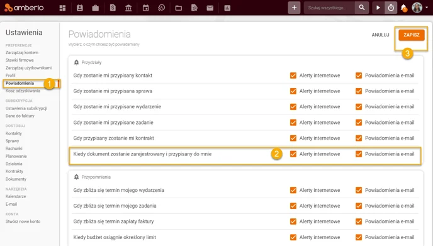This screenshot has height=246, width=433.
Task: Expand the user menu arrow
Action: (x=427, y=8)
